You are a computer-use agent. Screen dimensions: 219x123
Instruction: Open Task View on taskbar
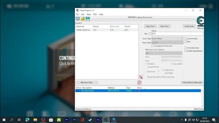pos(19,120)
